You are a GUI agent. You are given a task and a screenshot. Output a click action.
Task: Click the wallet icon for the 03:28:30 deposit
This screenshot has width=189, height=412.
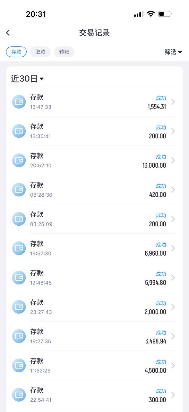click(19, 190)
